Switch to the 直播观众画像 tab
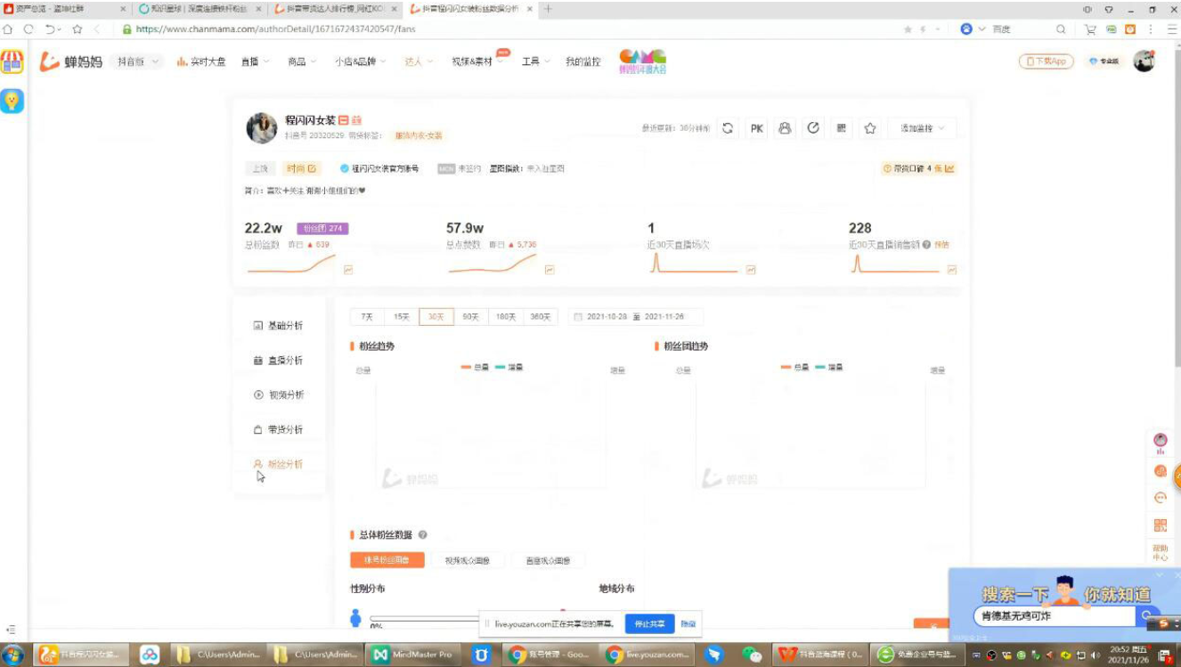The image size is (1181, 667). coord(548,561)
